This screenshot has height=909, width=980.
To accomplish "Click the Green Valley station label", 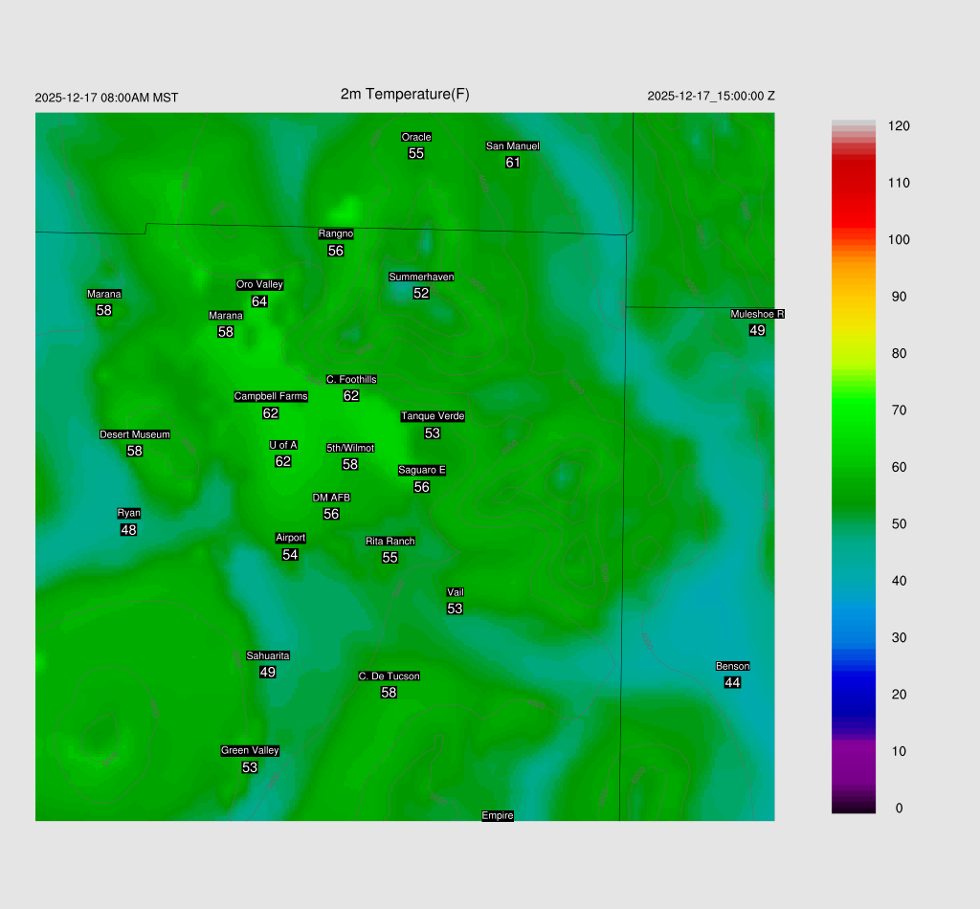I will [x=250, y=750].
